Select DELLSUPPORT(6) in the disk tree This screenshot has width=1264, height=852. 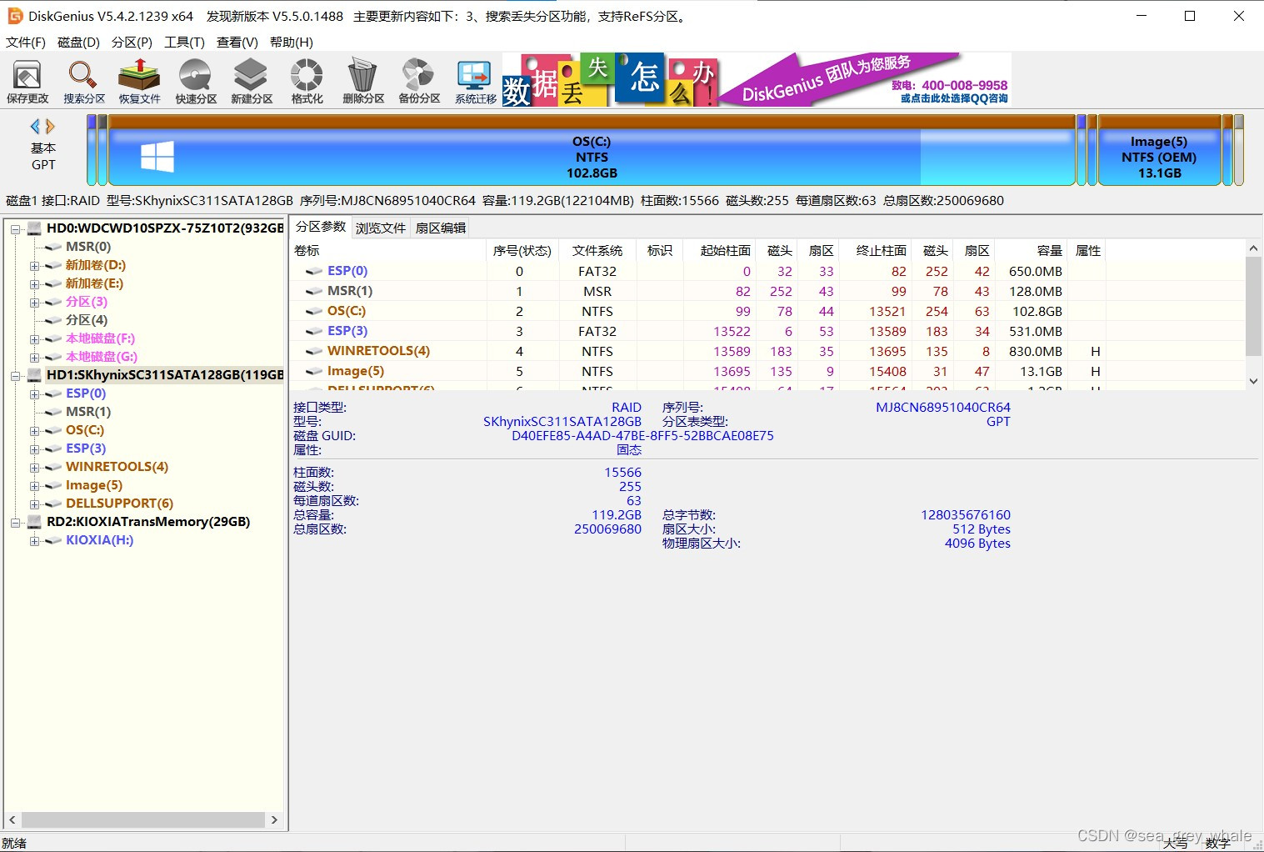pos(120,504)
